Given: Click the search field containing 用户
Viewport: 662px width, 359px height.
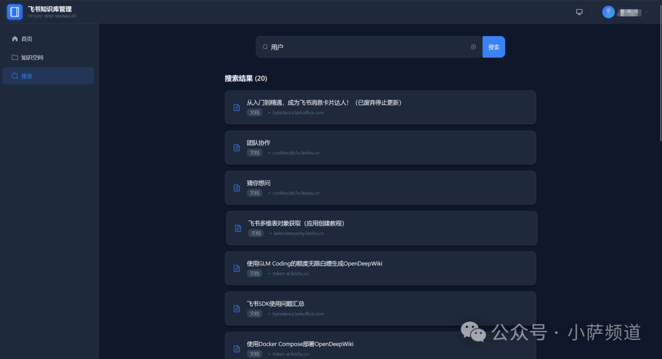Looking at the screenshot, I should tap(369, 47).
